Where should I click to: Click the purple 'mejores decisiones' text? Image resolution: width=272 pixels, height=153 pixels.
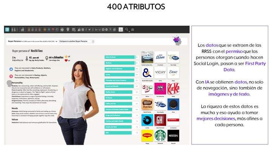(216, 119)
